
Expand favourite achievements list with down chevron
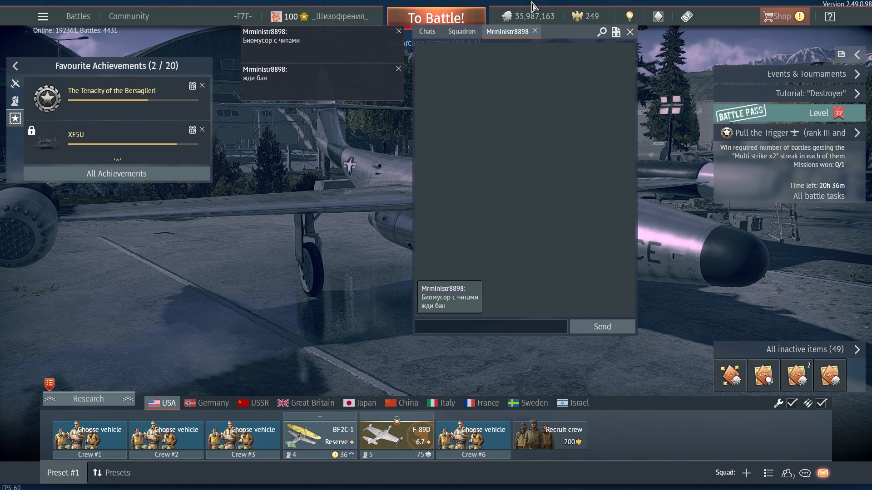coord(118,160)
